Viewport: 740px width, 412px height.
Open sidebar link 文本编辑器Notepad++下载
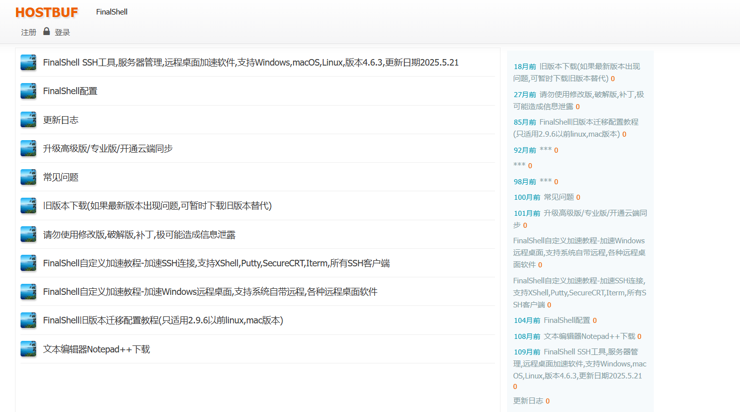tap(590, 336)
